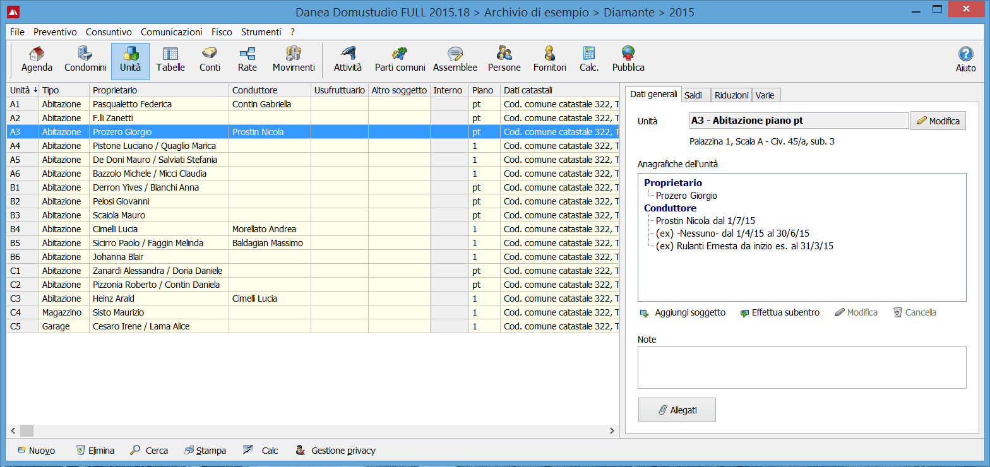Open the Conti toolbar icon
The width and height of the screenshot is (990, 467).
tap(210, 61)
